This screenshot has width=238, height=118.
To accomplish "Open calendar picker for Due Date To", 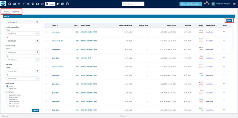I will click(x=37, y=79).
